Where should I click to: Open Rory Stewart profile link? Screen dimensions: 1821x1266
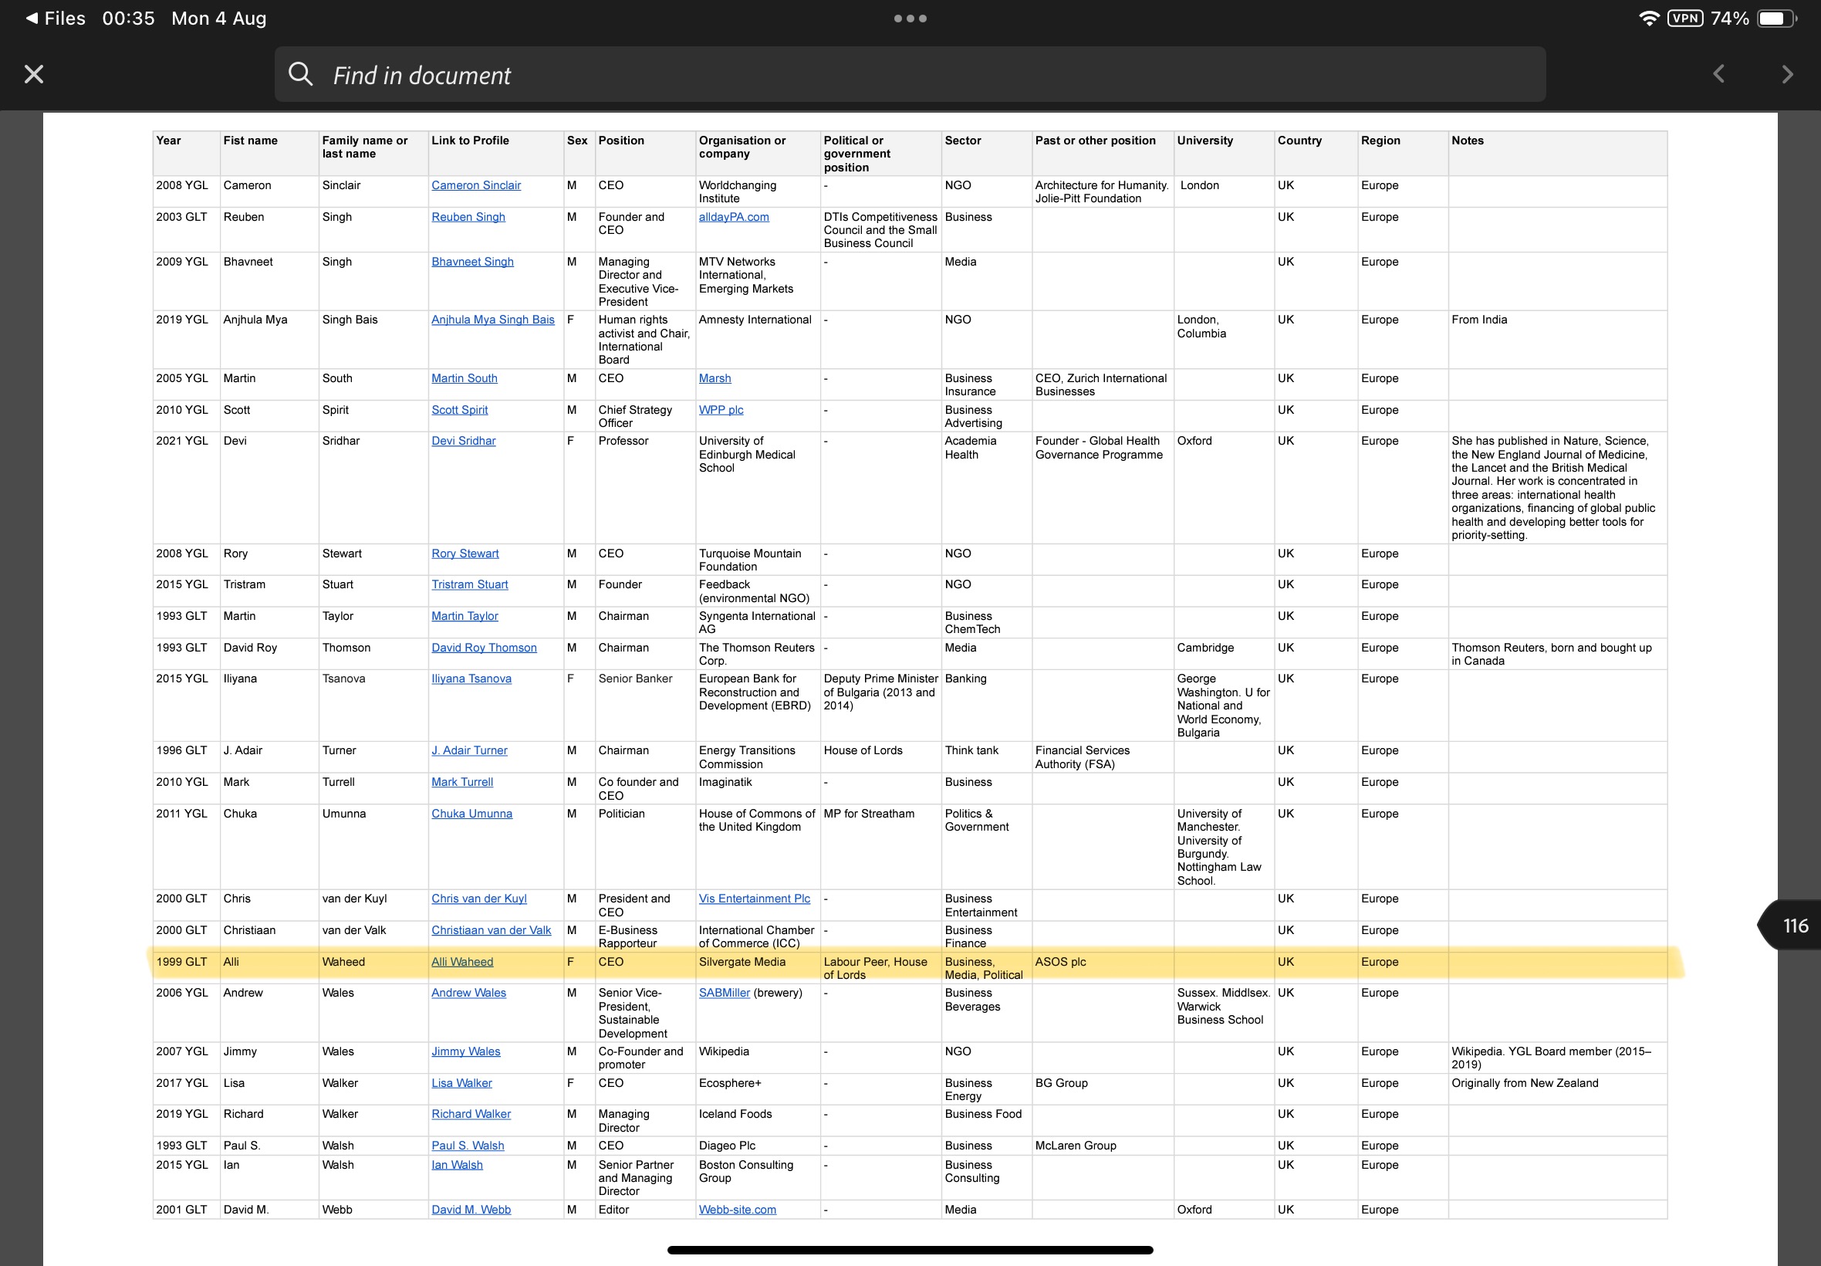[x=465, y=553]
